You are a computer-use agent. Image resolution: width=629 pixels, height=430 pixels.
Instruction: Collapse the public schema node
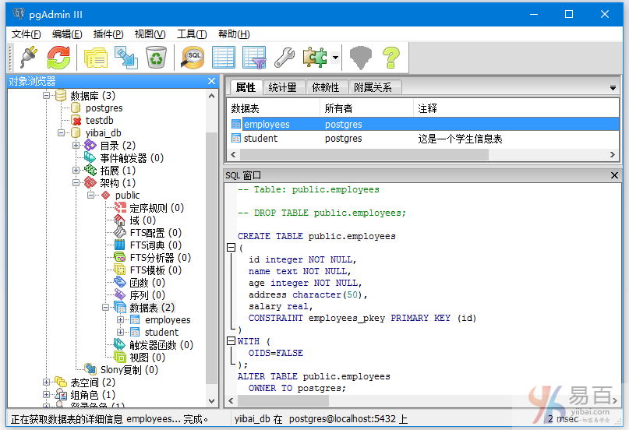click(x=92, y=196)
